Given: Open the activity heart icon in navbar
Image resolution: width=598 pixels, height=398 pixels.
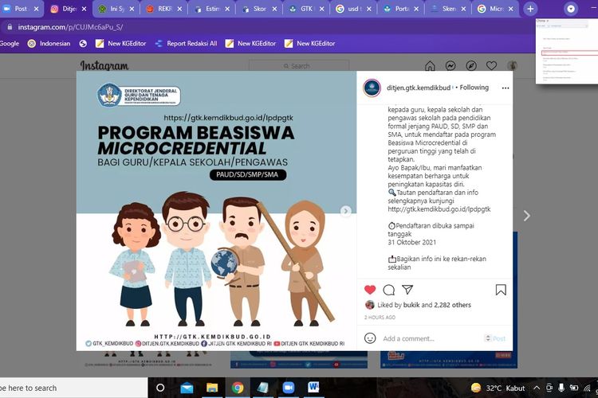Looking at the screenshot, I should [x=492, y=66].
